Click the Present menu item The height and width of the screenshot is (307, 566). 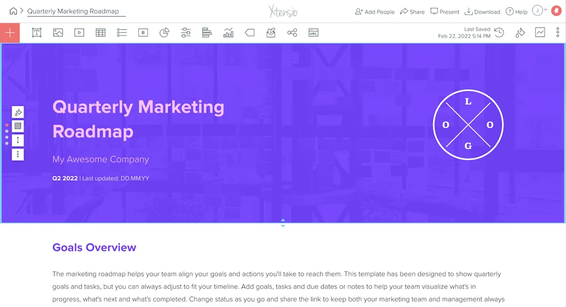coord(445,12)
